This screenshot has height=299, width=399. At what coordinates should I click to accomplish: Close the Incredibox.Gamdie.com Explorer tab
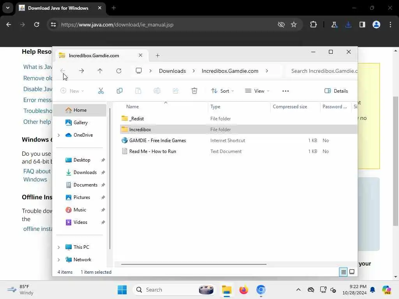click(x=140, y=55)
